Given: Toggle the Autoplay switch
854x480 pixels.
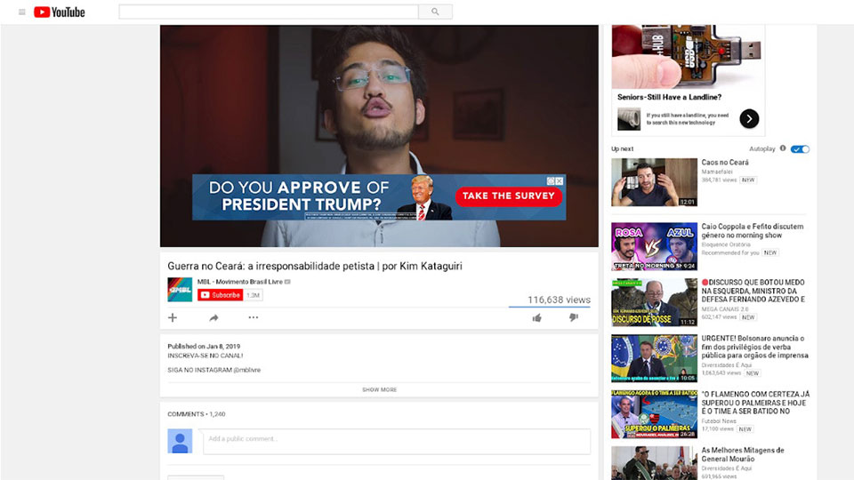Looking at the screenshot, I should [x=800, y=149].
